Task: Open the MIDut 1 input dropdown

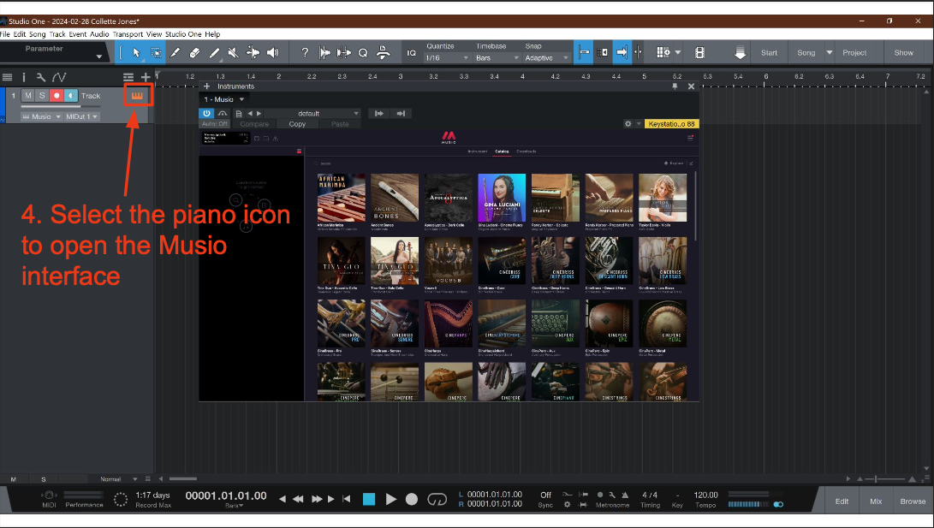Action: tap(82, 116)
